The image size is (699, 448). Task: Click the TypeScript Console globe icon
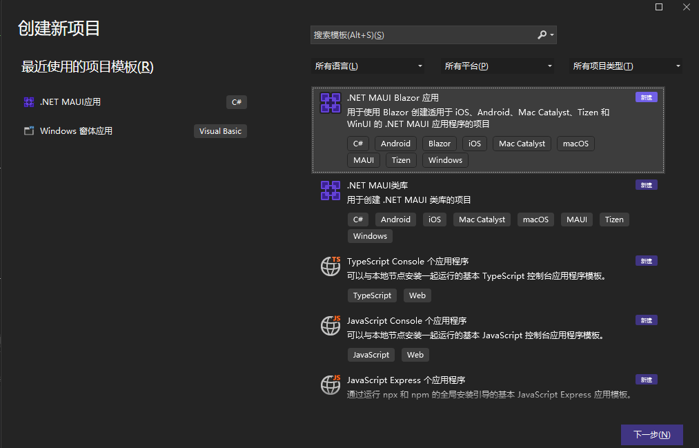331,266
